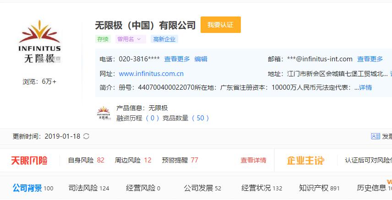392x200 pixels.
Task: Click 更新时间：2019-01-18 text
Action: 47,136
